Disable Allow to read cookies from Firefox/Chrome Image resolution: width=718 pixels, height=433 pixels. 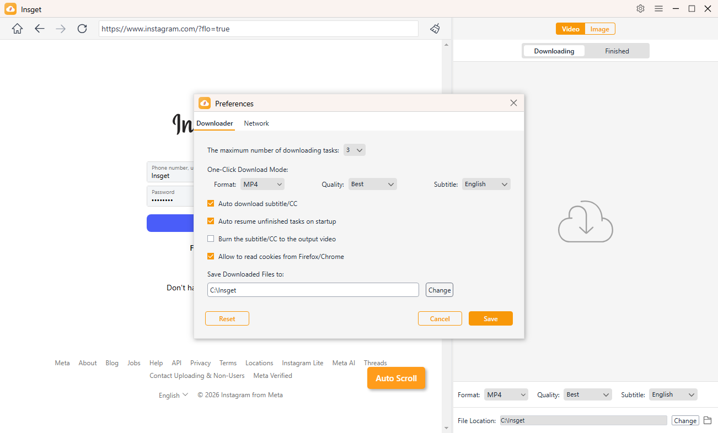click(x=211, y=257)
